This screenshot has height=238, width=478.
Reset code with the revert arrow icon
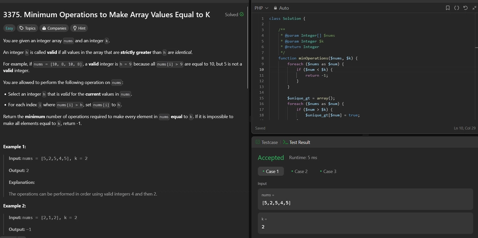click(465, 8)
